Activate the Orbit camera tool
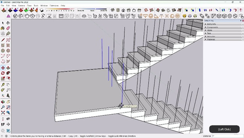244x138 pixels. (3, 102)
